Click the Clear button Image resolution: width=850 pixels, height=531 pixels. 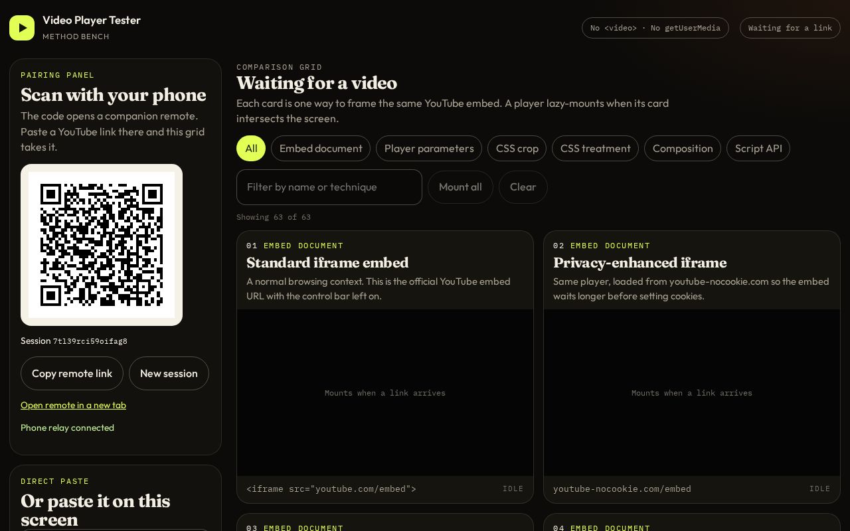coord(523,187)
